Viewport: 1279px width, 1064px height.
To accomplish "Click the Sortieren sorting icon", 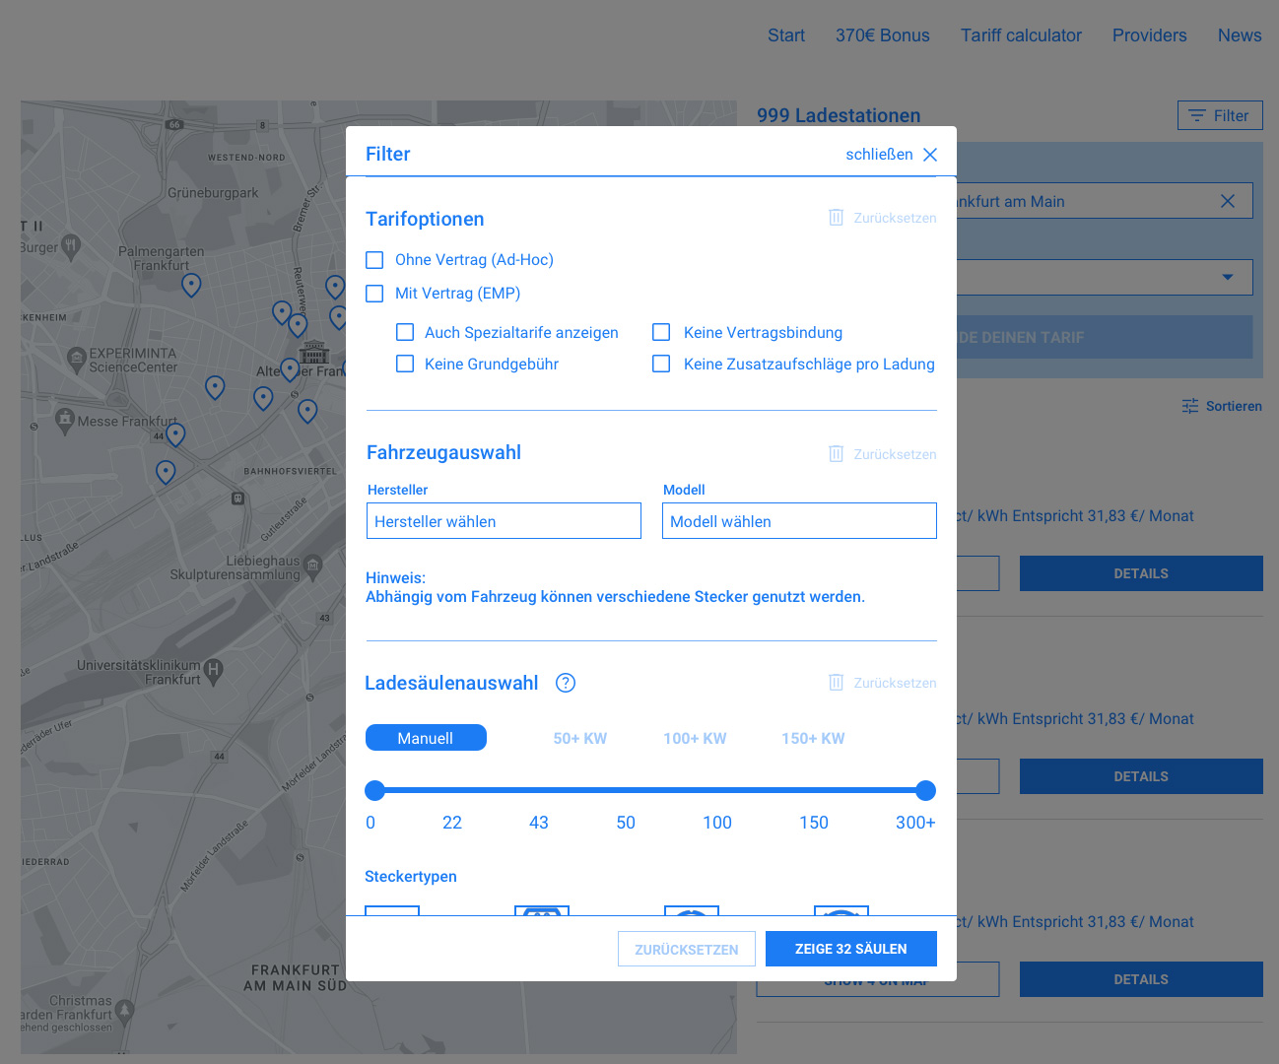I will pos(1188,405).
